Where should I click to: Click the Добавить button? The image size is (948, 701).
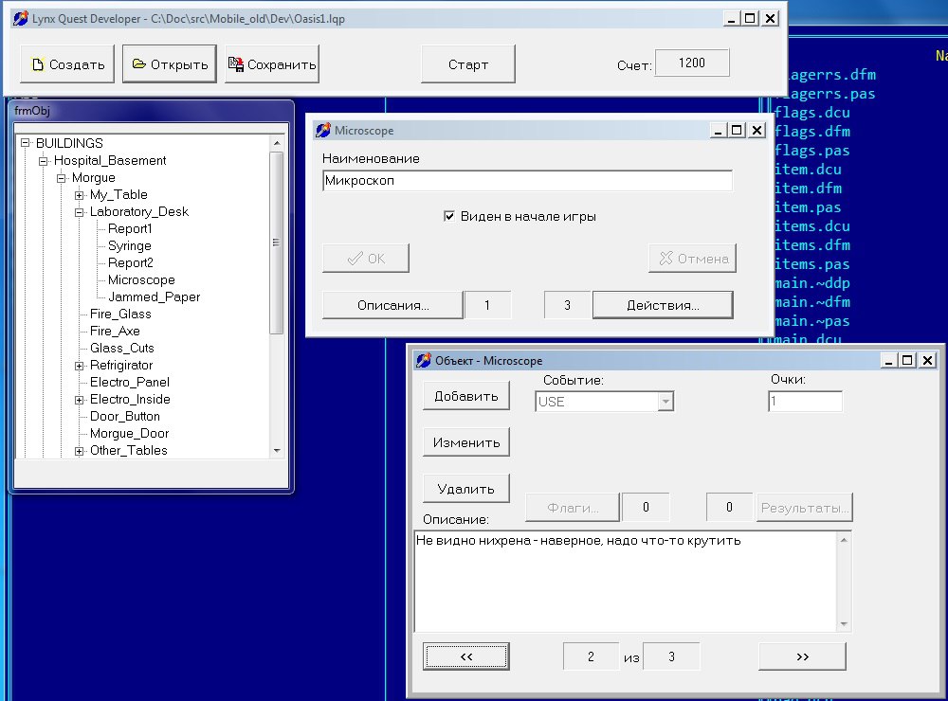(x=465, y=396)
